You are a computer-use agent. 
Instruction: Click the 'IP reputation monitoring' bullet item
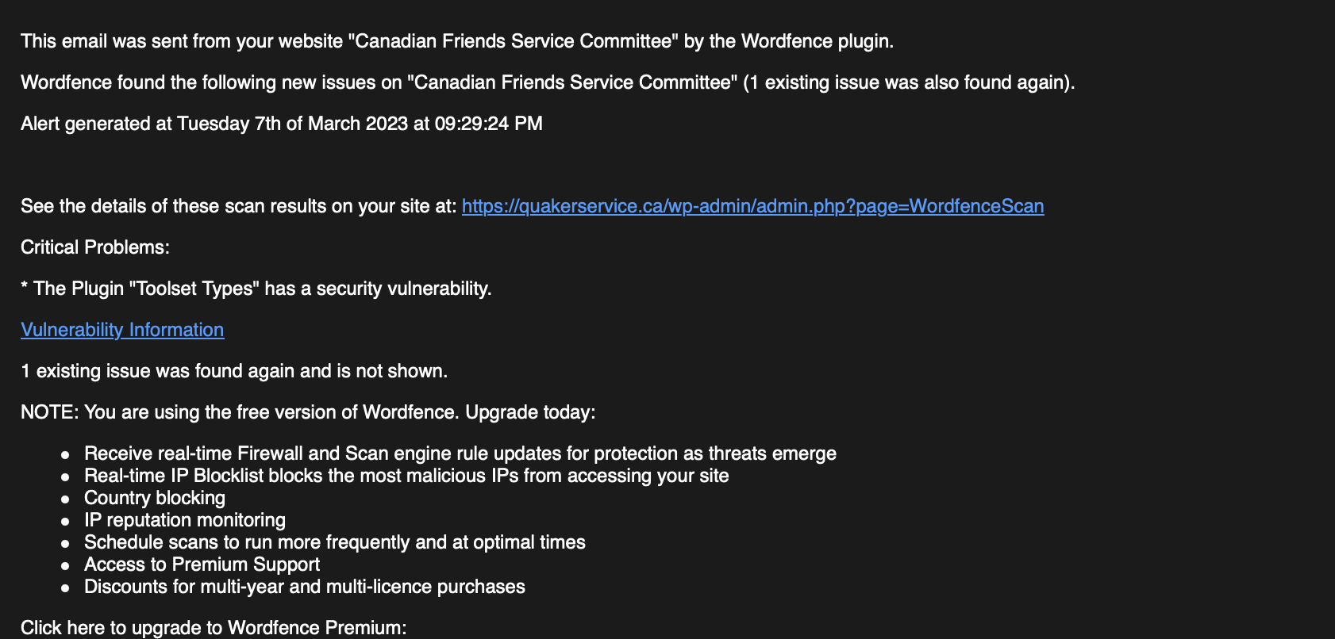click(x=185, y=520)
